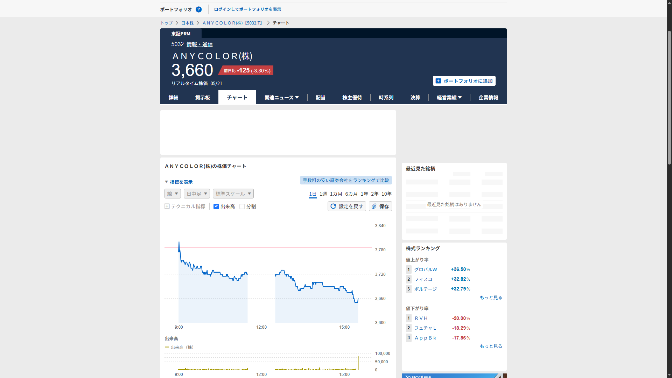Click the plus icon beside テクニカル指標
The width and height of the screenshot is (672, 378).
(x=167, y=206)
